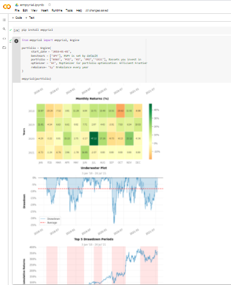Click the Google Drive icon beside the notebook name

[x=17, y=5]
